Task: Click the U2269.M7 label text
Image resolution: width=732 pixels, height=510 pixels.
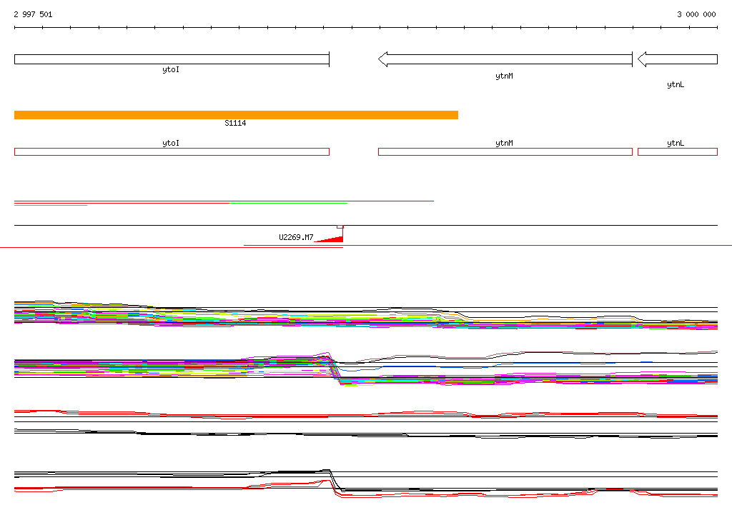Action: (296, 237)
